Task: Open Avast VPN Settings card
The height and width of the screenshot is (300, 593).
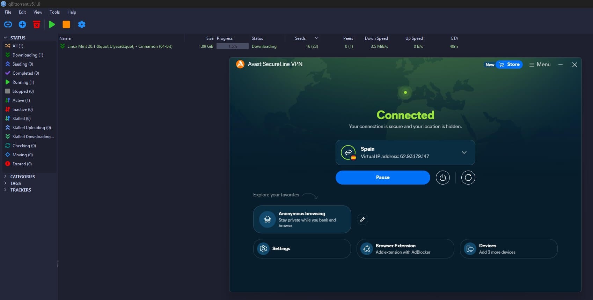Action: pyautogui.click(x=302, y=249)
